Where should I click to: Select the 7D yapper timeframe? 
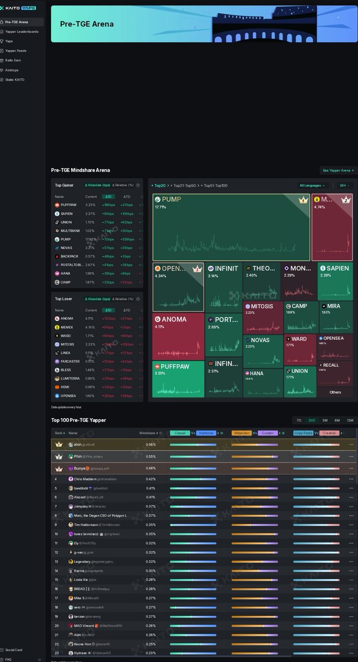click(299, 420)
